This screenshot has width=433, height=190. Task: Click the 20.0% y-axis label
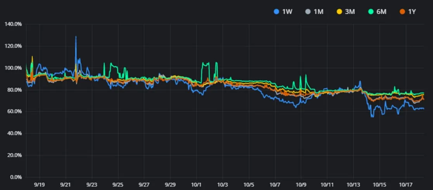[15, 155]
